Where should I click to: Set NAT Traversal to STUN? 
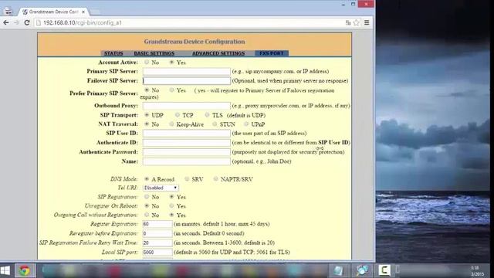tap(215, 124)
